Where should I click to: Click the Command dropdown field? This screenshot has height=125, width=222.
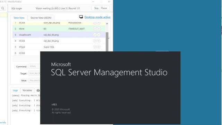click(34, 66)
